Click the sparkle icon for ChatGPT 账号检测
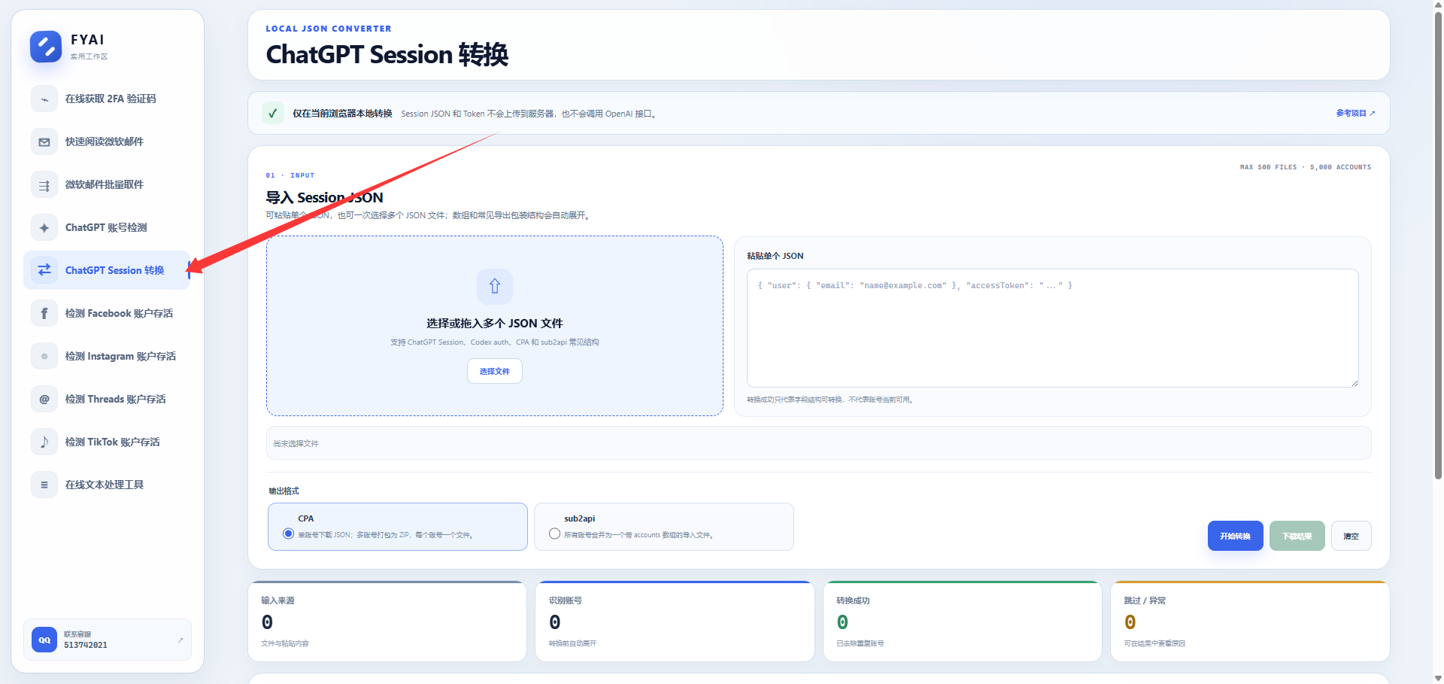1444x684 pixels. click(44, 227)
